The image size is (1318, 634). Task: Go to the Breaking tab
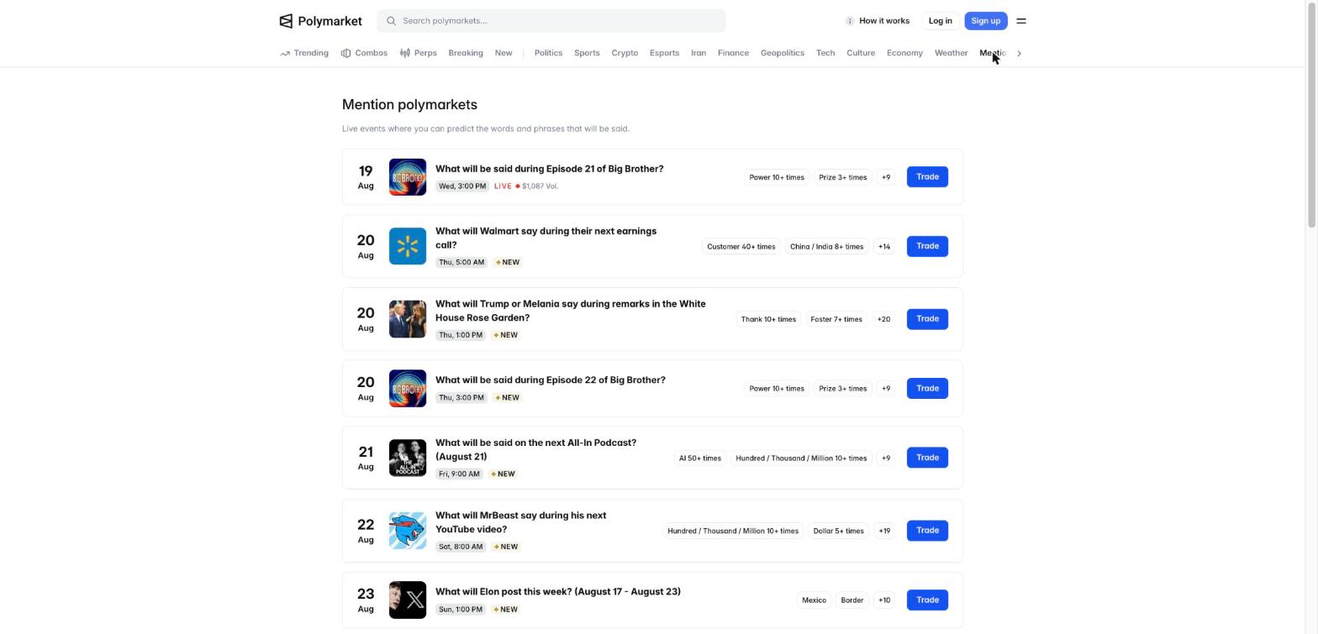pos(466,53)
